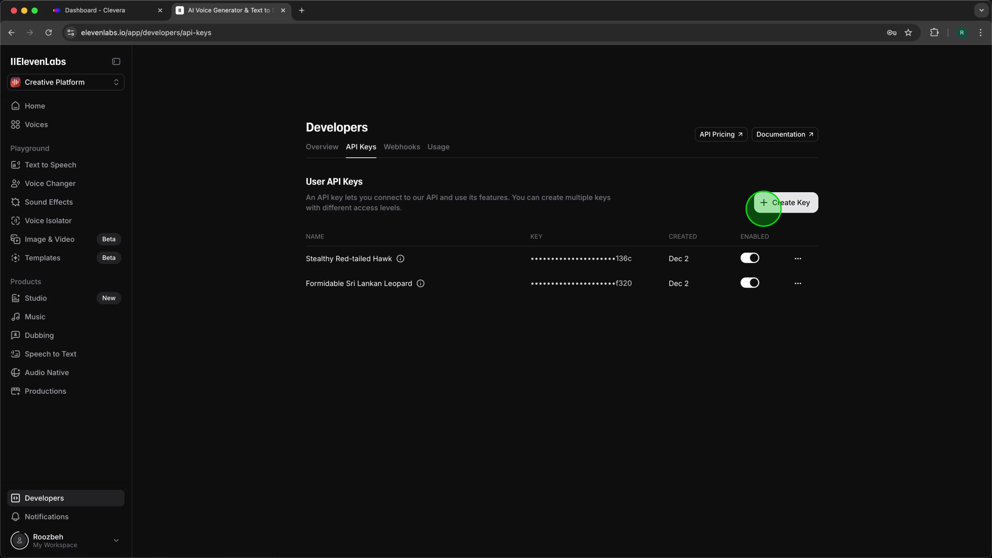
Task: Open Audio Native page
Action: click(x=46, y=372)
